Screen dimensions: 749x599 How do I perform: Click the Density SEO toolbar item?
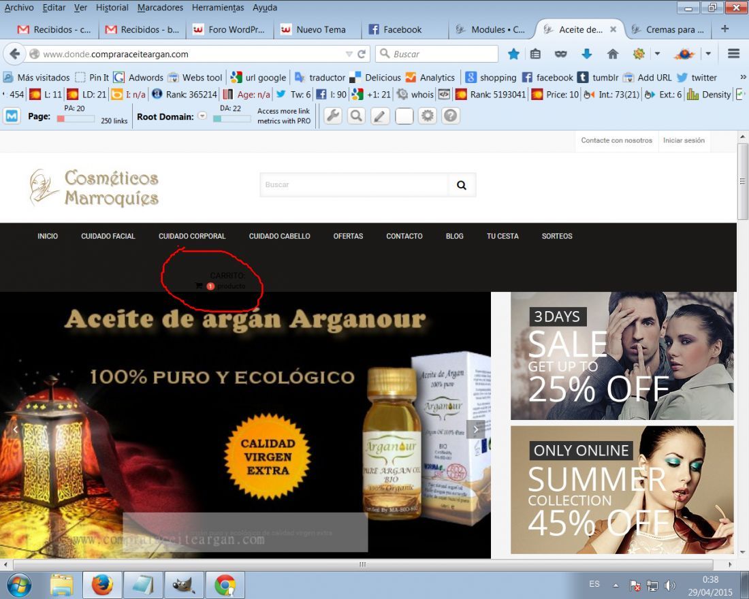coord(709,95)
